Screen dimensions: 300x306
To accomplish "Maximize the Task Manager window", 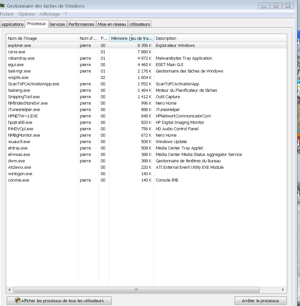I will [276, 6].
